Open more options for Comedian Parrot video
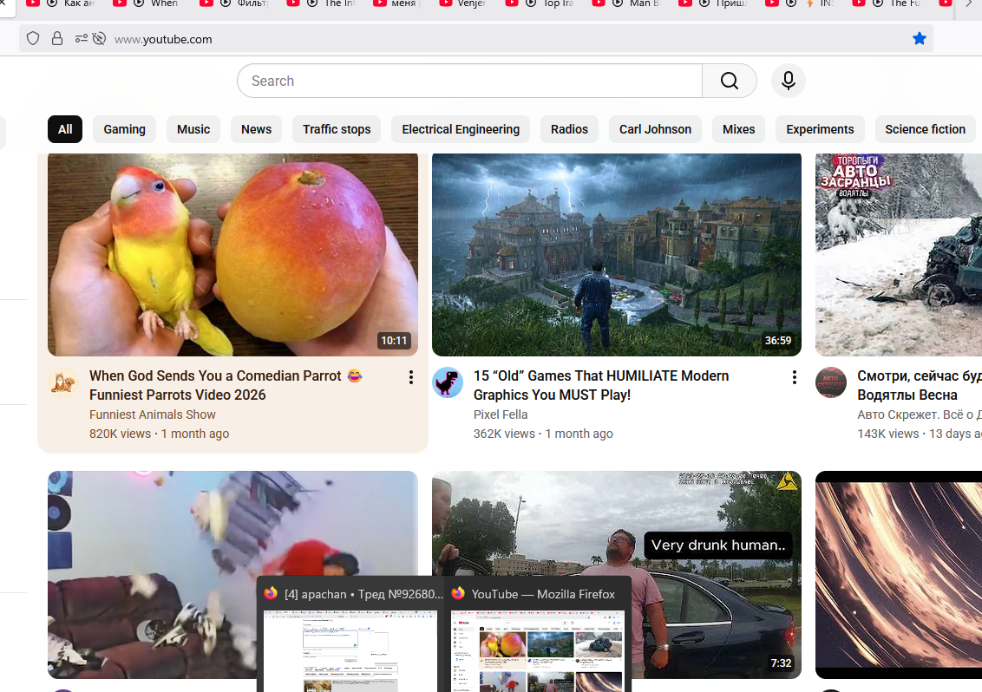The height and width of the screenshot is (692, 982). (x=410, y=377)
